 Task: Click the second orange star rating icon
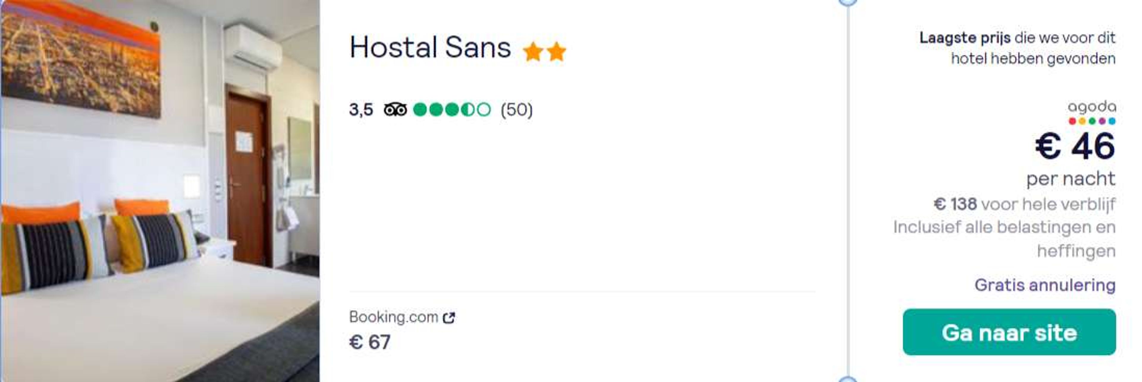556,52
